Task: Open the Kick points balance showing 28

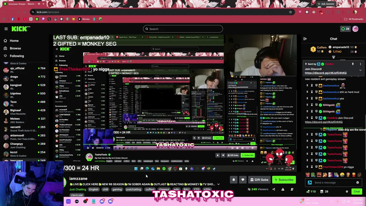Action: [x=345, y=29]
